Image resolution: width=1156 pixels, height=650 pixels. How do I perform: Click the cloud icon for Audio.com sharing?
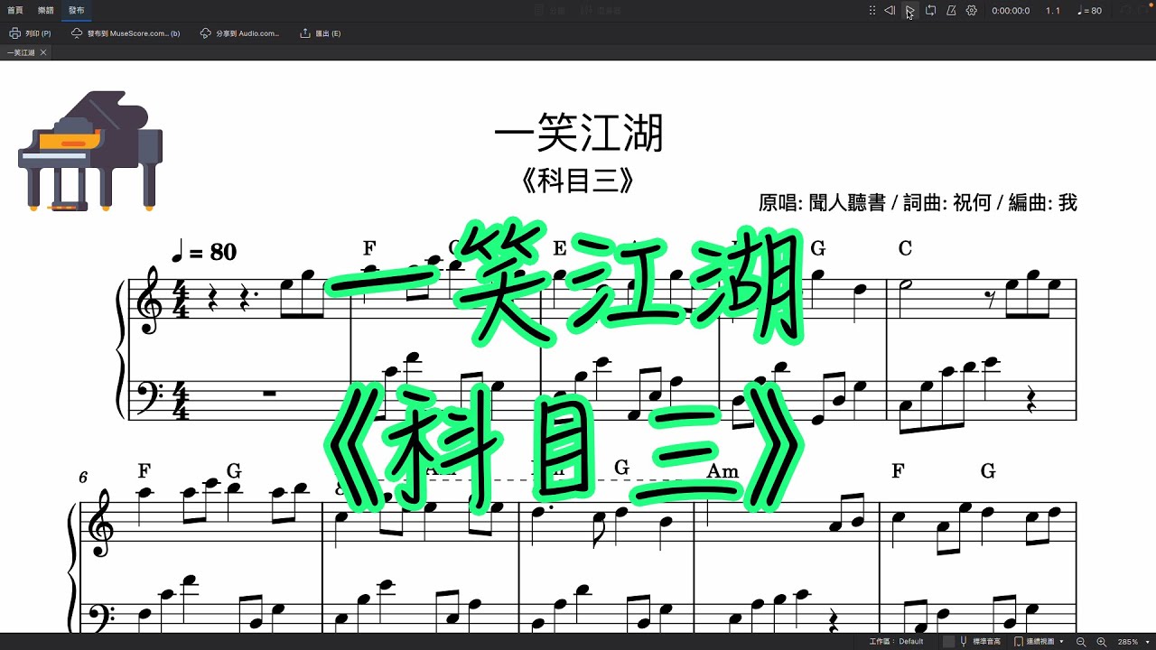click(x=206, y=33)
